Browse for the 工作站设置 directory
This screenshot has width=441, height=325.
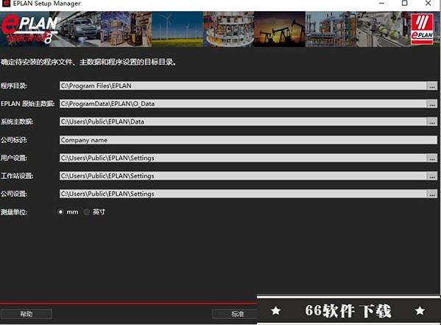[x=432, y=176]
